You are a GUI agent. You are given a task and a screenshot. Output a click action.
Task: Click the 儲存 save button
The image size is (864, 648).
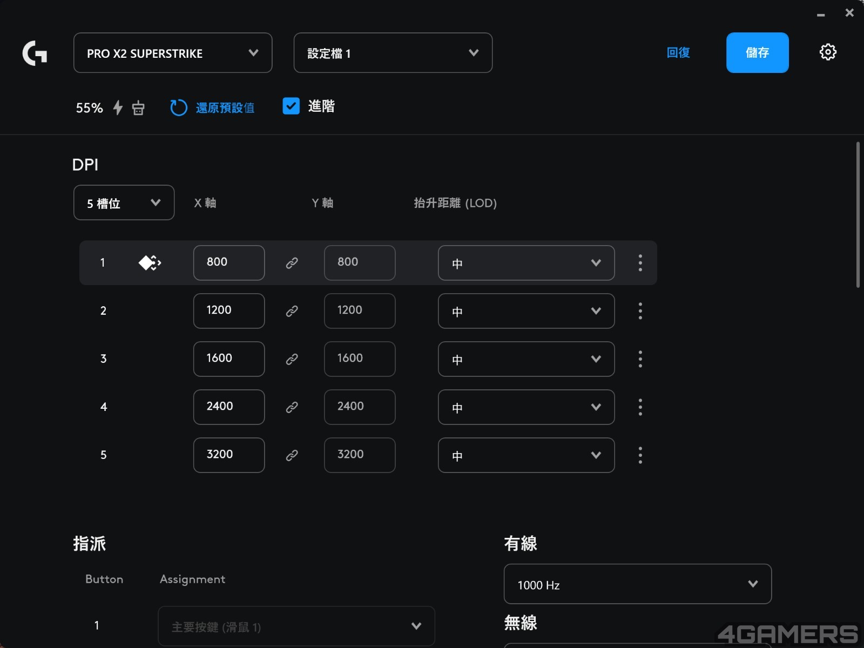coord(757,53)
